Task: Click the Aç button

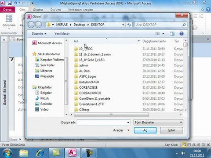Action: pyautogui.click(x=145, y=130)
